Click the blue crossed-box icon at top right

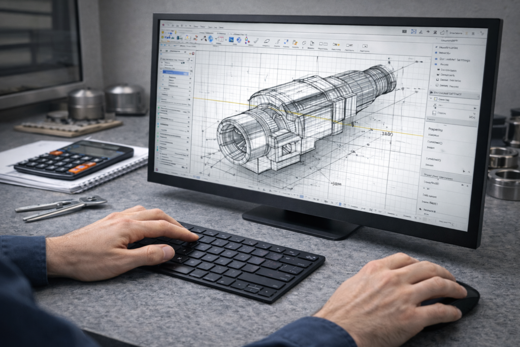point(414,31)
